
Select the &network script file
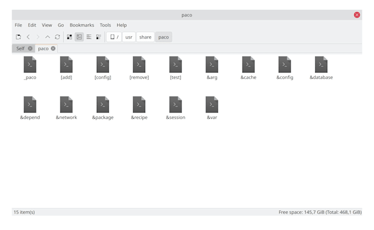(67, 108)
